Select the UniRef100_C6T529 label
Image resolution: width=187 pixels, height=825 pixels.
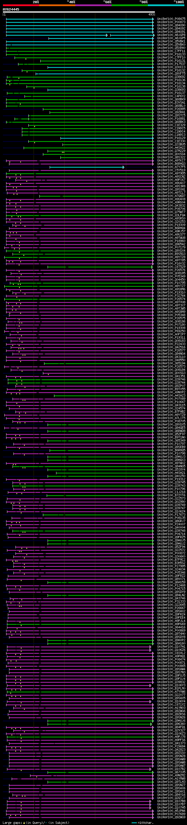click(x=171, y=267)
